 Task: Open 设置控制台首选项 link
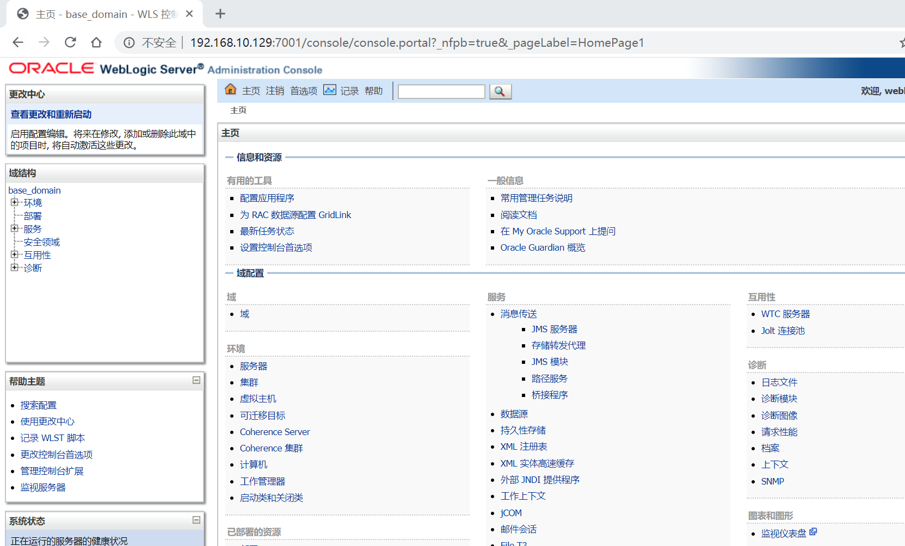tap(276, 247)
